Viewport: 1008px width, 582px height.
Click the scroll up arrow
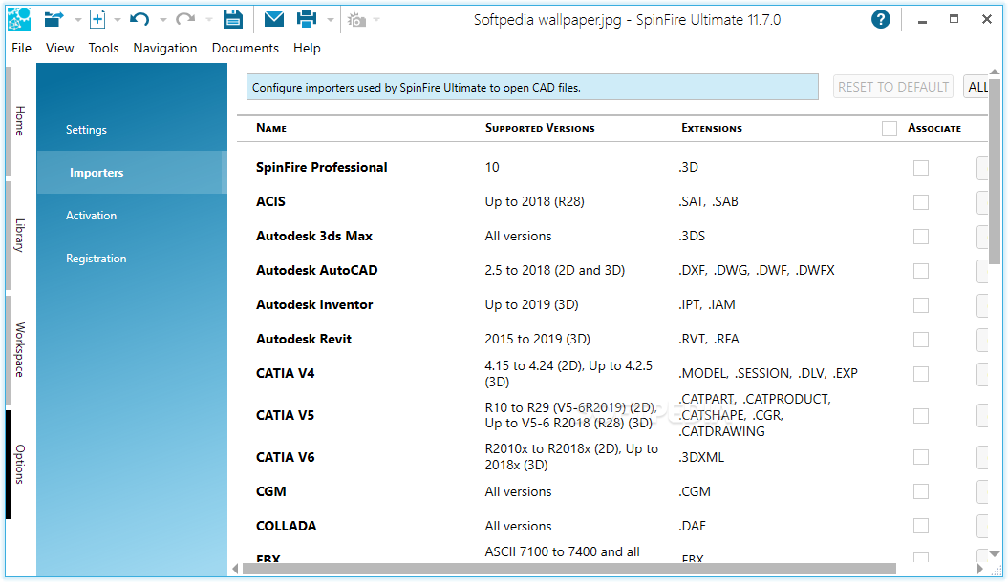click(995, 72)
